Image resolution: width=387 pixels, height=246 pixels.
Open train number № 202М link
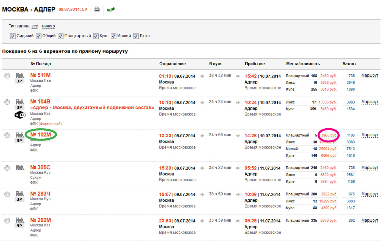click(40, 220)
